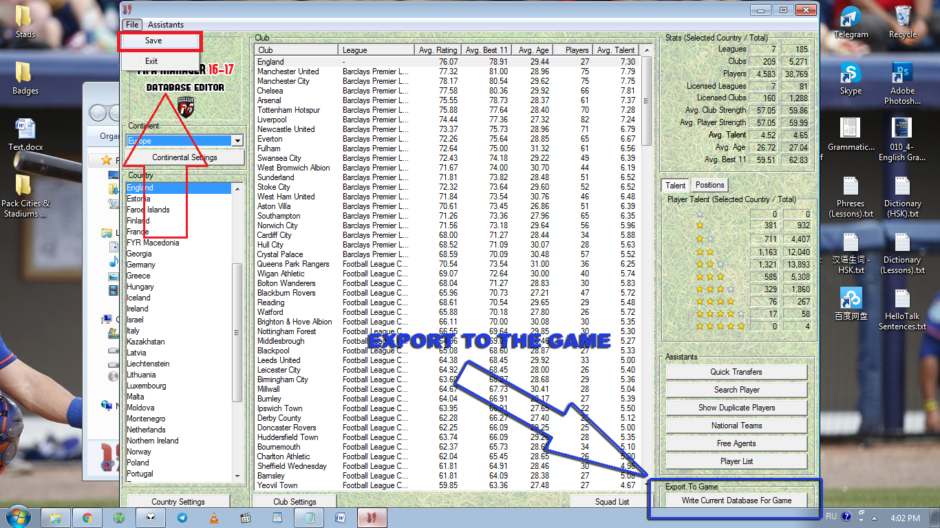Open the 010_4-English Grammar desktop file

coord(902,140)
